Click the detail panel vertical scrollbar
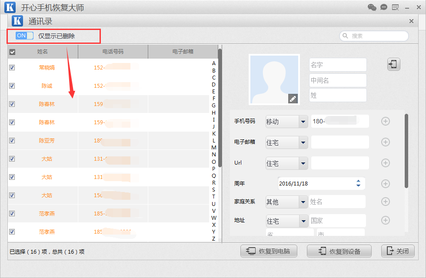The width and height of the screenshot is (426, 278). coord(406,151)
